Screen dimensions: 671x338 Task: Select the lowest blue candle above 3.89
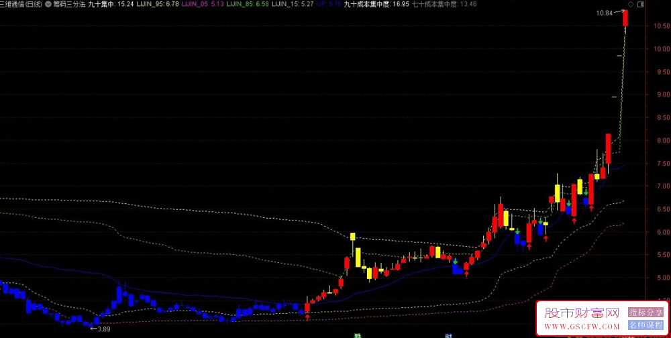(x=91, y=325)
